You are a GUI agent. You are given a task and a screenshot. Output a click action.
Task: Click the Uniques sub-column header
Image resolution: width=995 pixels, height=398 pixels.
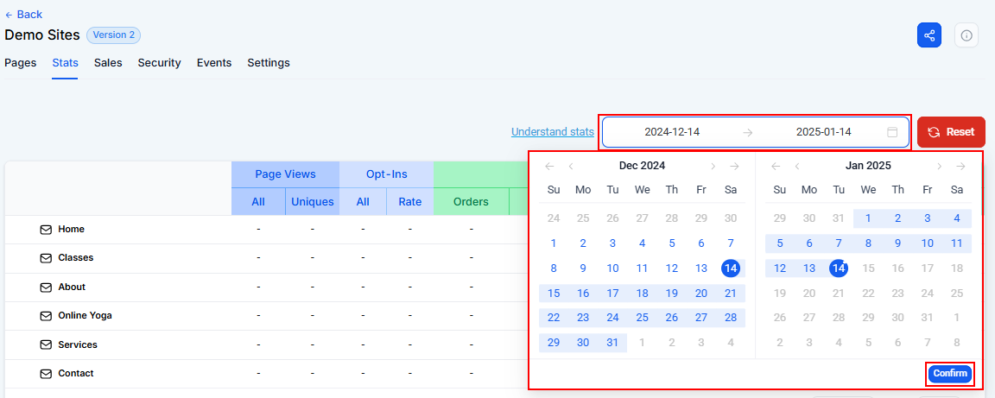click(x=312, y=202)
